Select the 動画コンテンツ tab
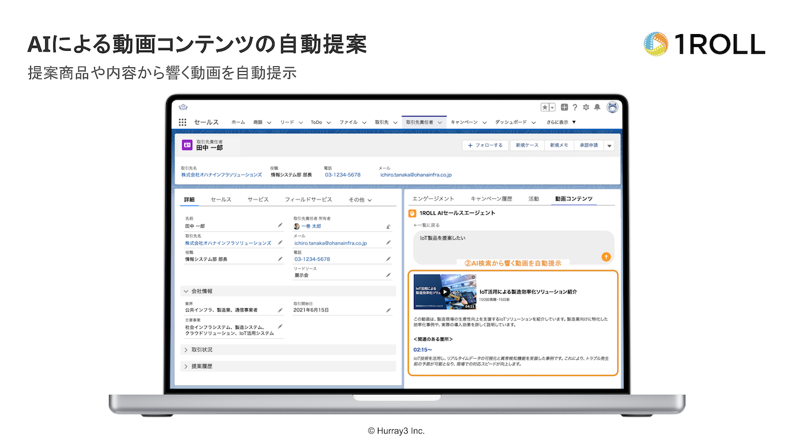 pyautogui.click(x=574, y=199)
